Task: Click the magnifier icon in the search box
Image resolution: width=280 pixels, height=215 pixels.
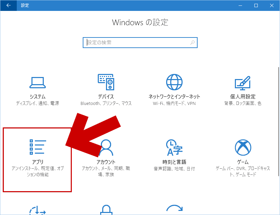Action: click(x=192, y=42)
